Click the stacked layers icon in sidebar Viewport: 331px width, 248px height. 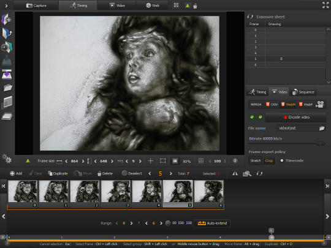(7, 116)
